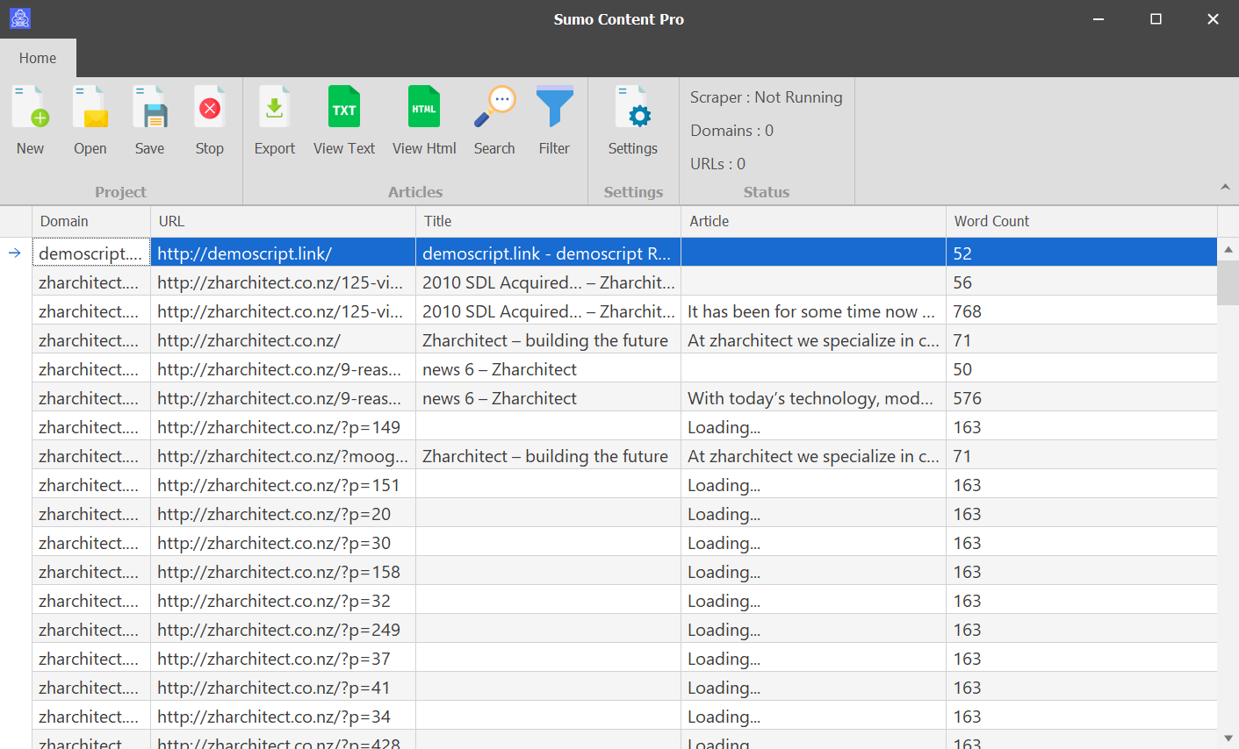Screen dimensions: 1239x749
Task: Click the vertical scrollbar up arrow
Action: click(1228, 250)
